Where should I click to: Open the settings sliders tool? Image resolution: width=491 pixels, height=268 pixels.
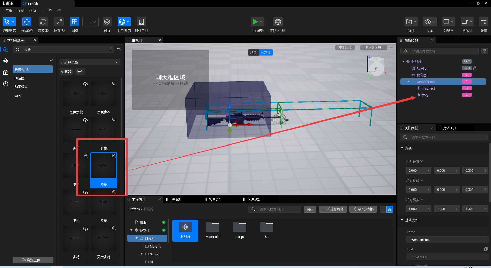click(x=484, y=22)
